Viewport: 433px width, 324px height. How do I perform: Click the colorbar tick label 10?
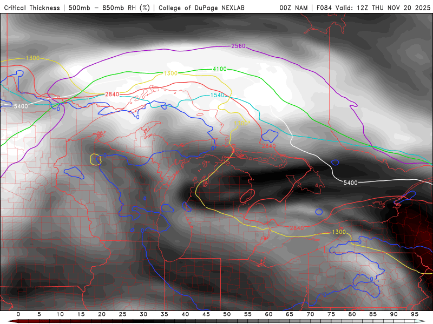click(x=60, y=314)
